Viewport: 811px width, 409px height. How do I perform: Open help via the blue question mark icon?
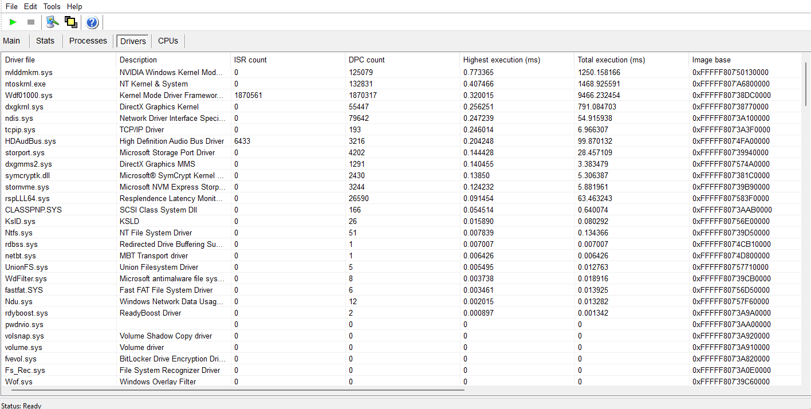(92, 22)
